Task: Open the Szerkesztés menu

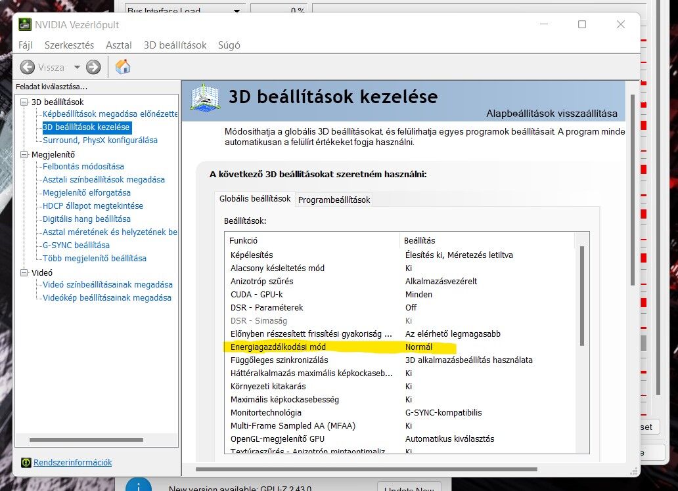Action: point(69,45)
